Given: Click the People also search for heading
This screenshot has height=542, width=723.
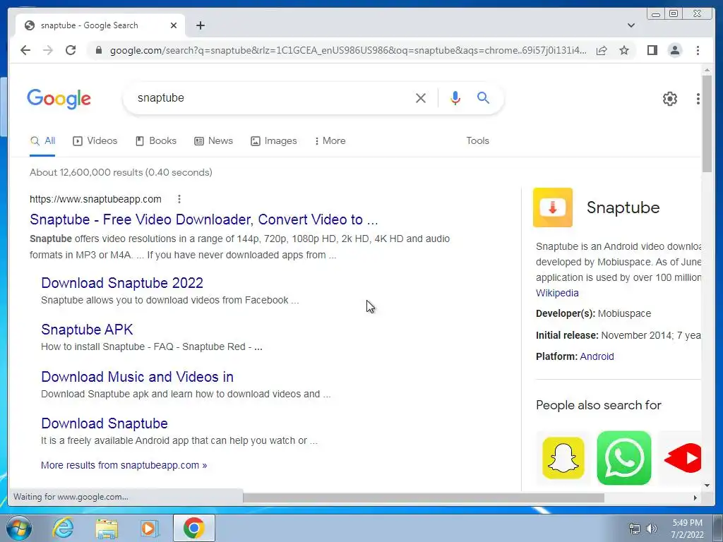Looking at the screenshot, I should coord(599,405).
